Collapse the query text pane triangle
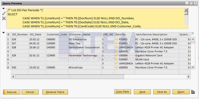The image size is (199, 99). coord(3,9)
